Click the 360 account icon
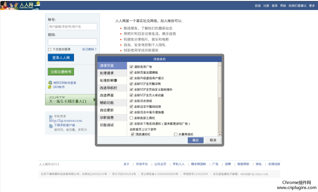Image resolution: width=318 pixels, height=192 pixels. (x=50, y=87)
